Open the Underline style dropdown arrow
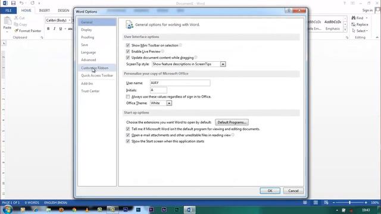Image resolution: width=381 pixels, height=214 pixels. pos(65,29)
